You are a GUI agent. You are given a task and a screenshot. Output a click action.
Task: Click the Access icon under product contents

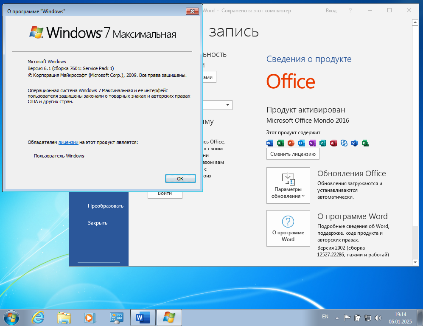[x=333, y=143]
